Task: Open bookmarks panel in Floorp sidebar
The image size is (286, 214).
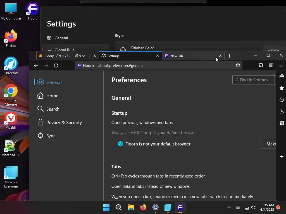Action: pos(282,88)
